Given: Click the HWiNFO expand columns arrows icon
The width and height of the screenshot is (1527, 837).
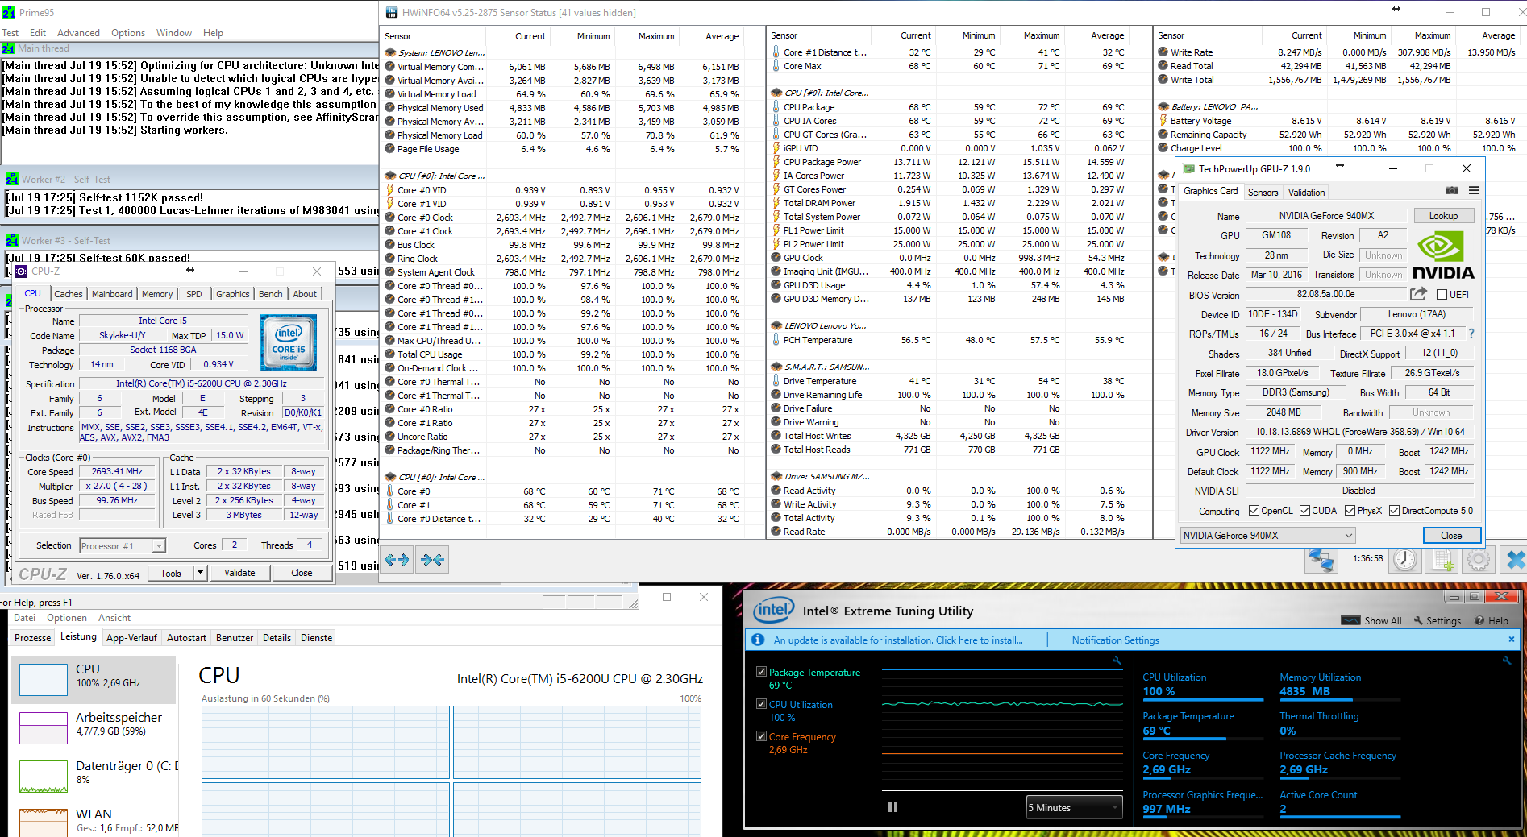Looking at the screenshot, I should click(397, 560).
